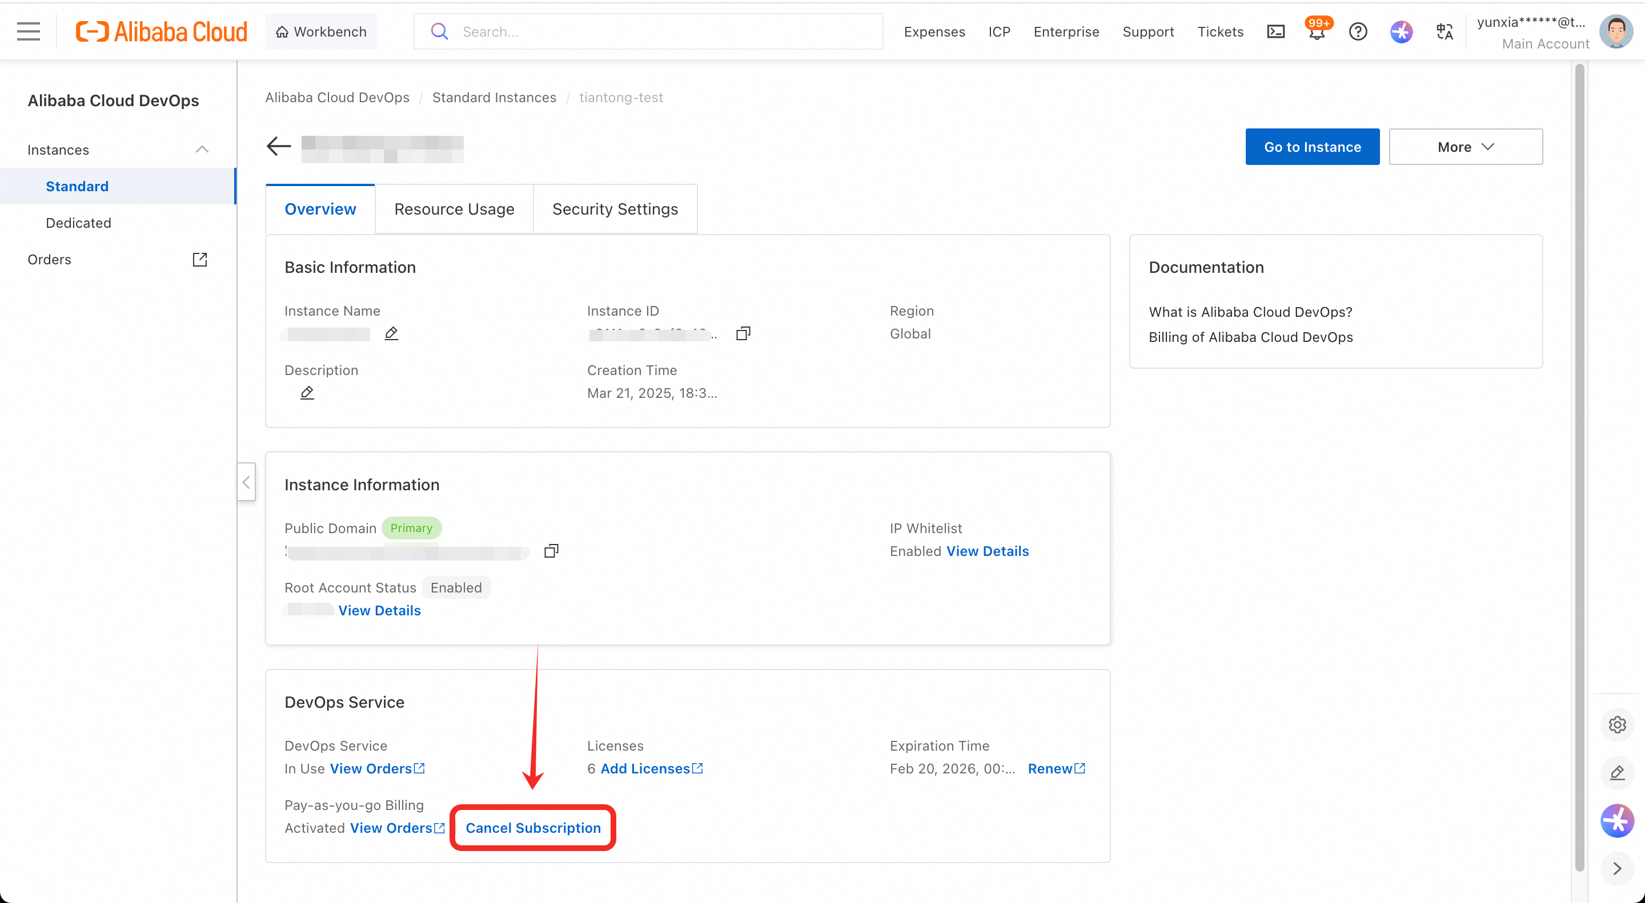Image resolution: width=1645 pixels, height=903 pixels.
Task: Switch to the Security Settings tab
Action: coord(615,209)
